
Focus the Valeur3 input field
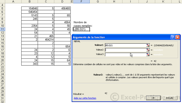(x=126, y=55)
